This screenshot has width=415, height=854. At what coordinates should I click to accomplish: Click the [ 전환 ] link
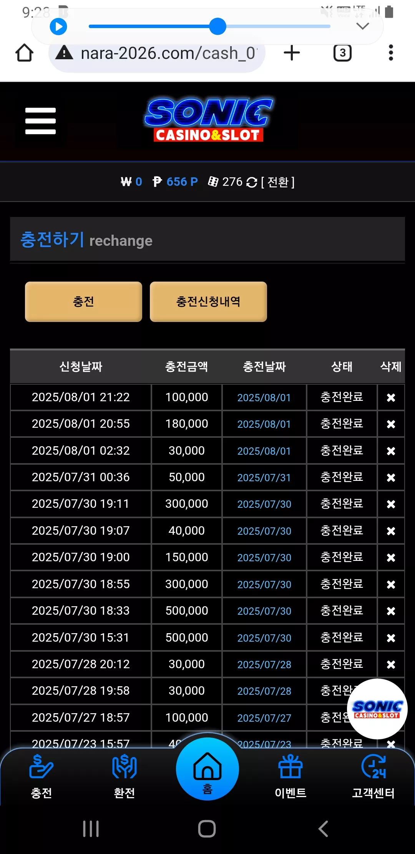tap(278, 182)
